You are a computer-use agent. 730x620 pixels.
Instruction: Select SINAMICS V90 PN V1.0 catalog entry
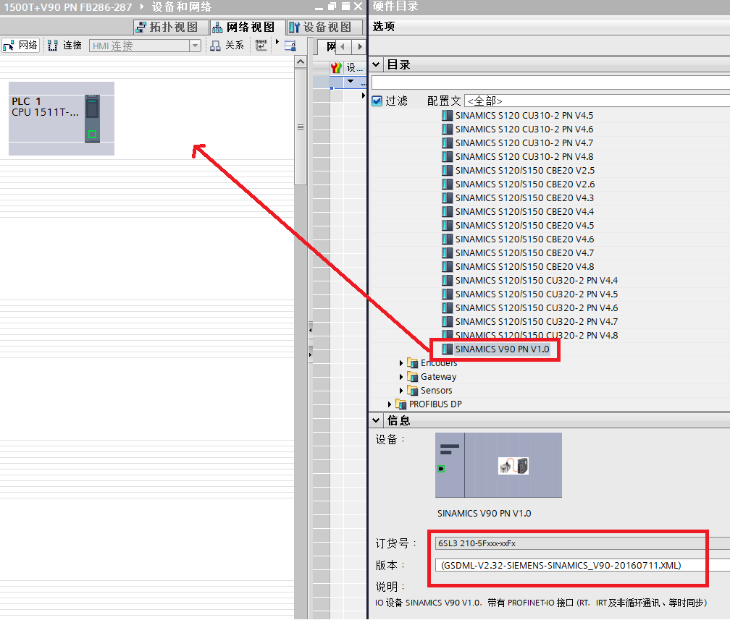502,349
